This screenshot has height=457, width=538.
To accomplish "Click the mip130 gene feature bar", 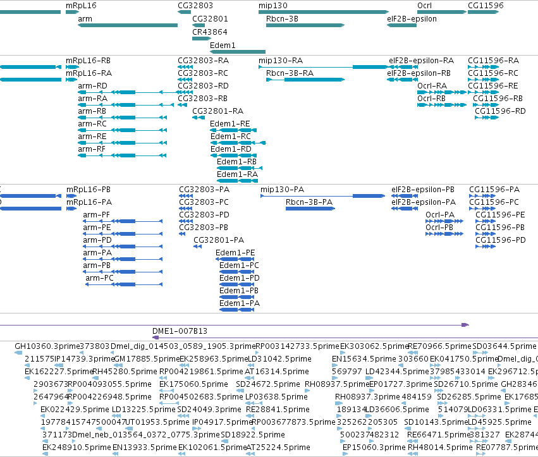I will pos(324,12).
